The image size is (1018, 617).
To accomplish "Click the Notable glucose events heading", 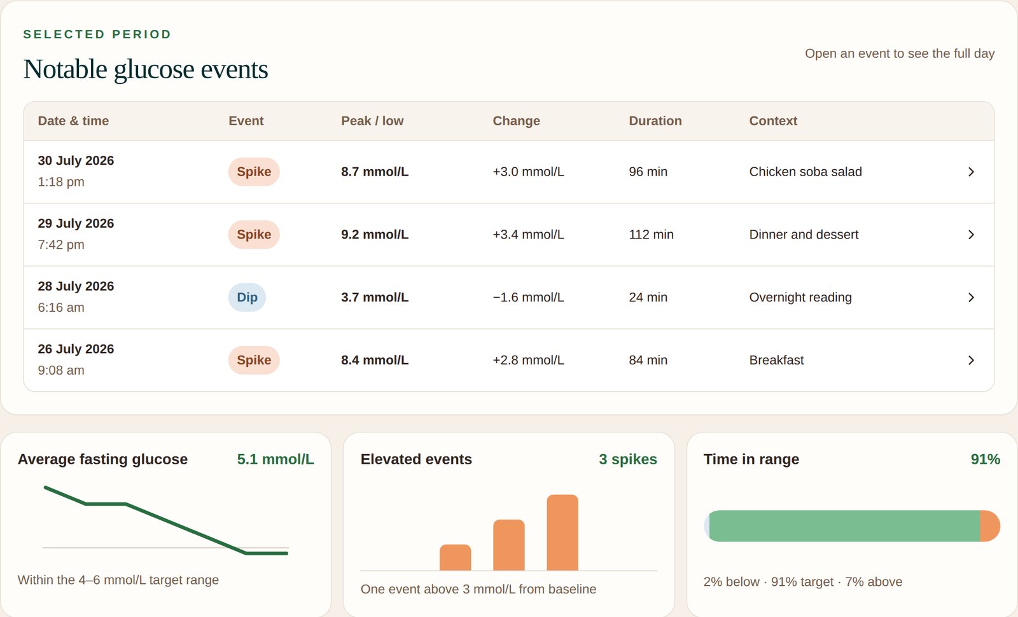I will (146, 69).
